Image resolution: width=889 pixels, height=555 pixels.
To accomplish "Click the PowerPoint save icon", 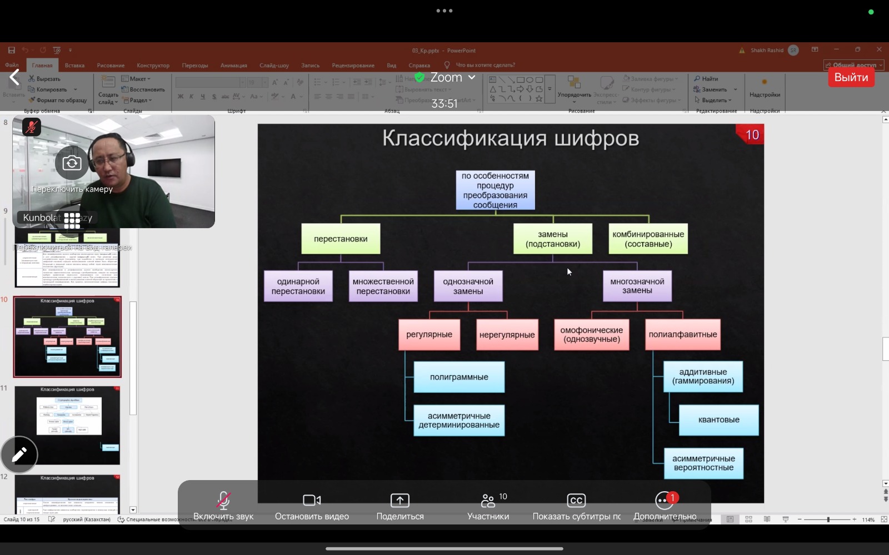I will [12, 51].
